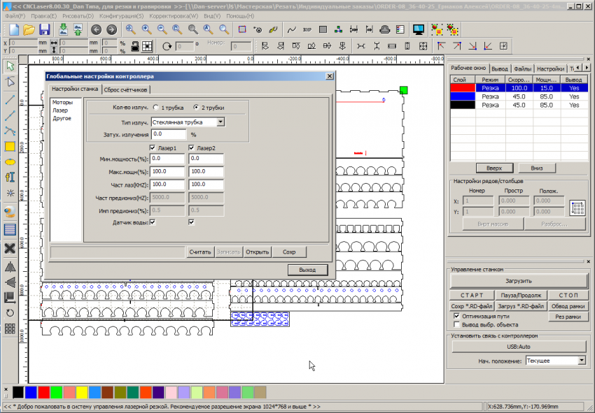Click the Save file floppy disk icon
This screenshot has width=595, height=413.
click(x=44, y=30)
